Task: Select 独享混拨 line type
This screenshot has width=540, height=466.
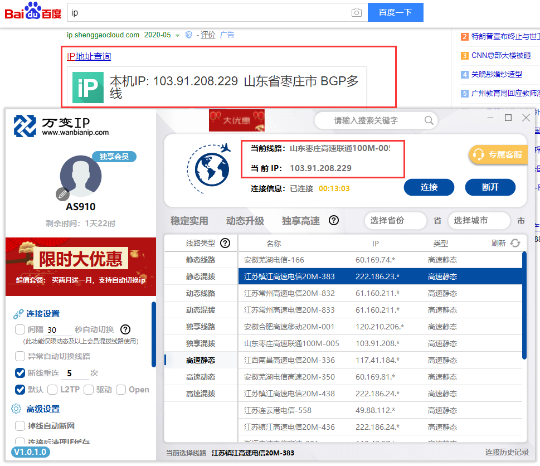Action: [201, 343]
